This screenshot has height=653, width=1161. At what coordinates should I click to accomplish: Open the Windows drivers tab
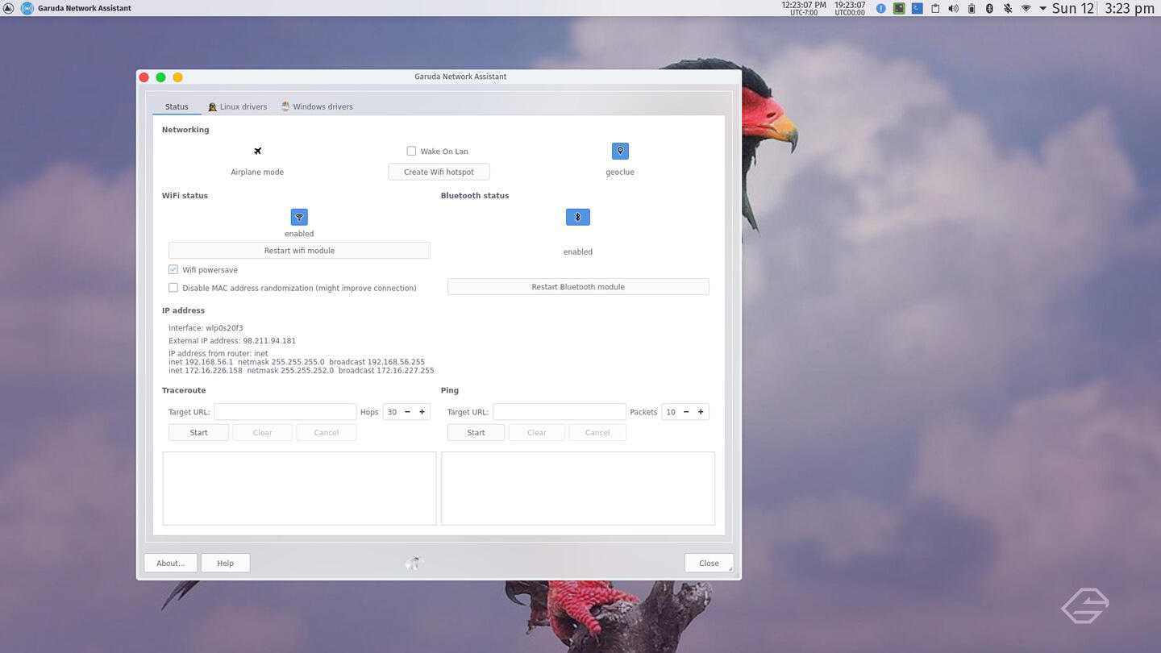click(x=317, y=106)
